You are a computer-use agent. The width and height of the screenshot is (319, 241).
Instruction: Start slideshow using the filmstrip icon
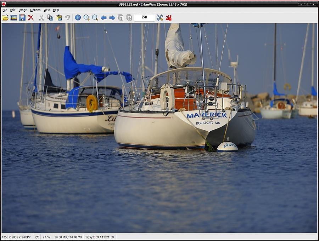pyautogui.click(x=14, y=18)
